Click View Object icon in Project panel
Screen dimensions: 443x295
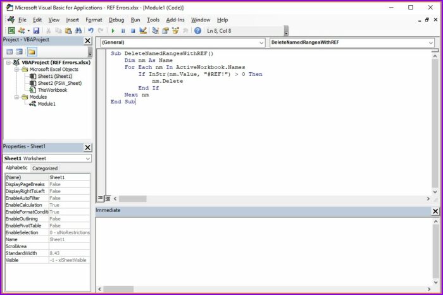point(19,52)
